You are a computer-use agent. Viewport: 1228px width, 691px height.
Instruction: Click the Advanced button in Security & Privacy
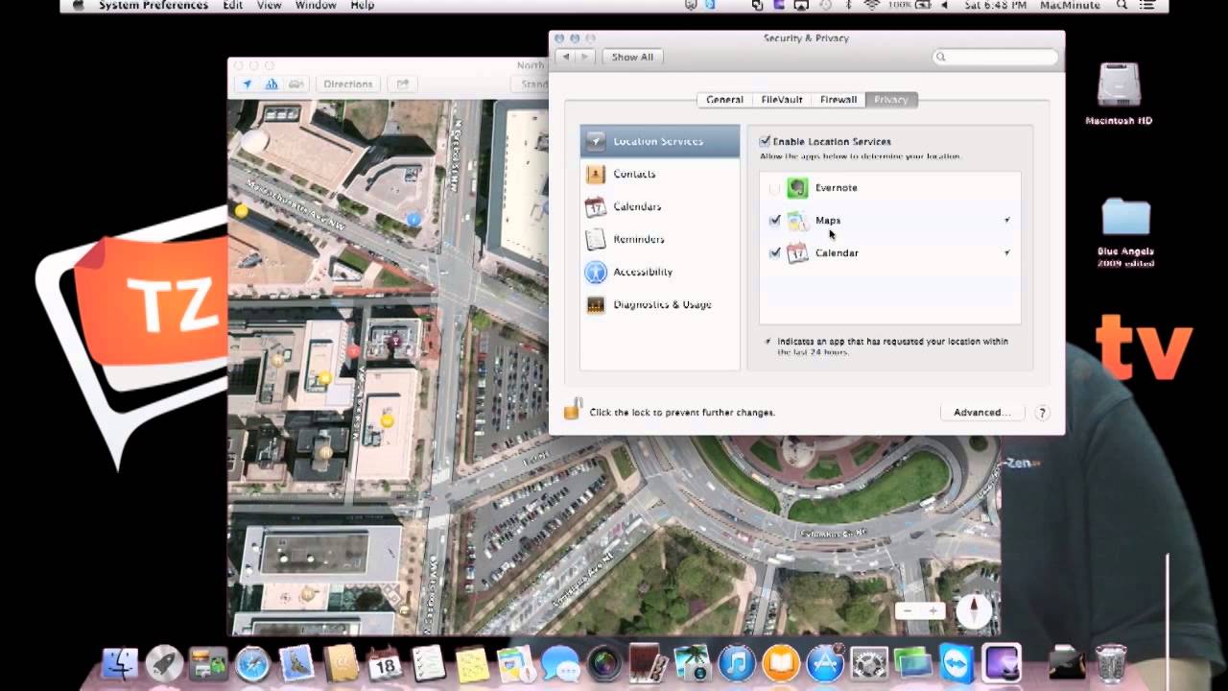981,411
